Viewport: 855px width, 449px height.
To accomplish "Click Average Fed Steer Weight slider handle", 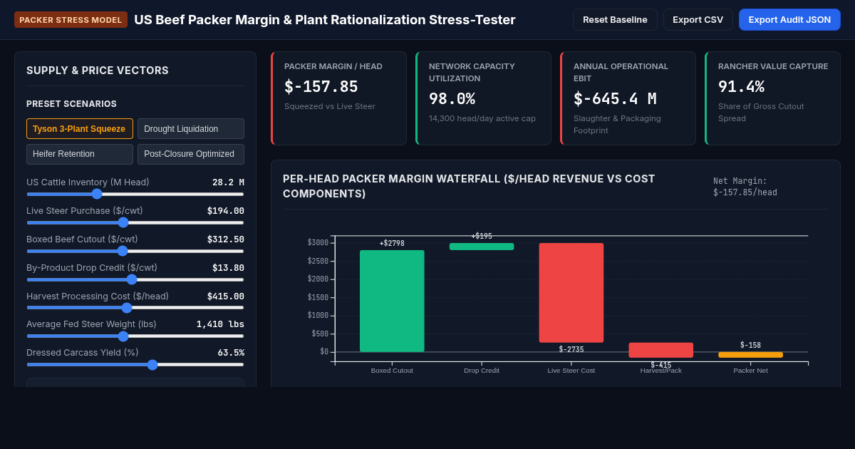I will point(123,336).
